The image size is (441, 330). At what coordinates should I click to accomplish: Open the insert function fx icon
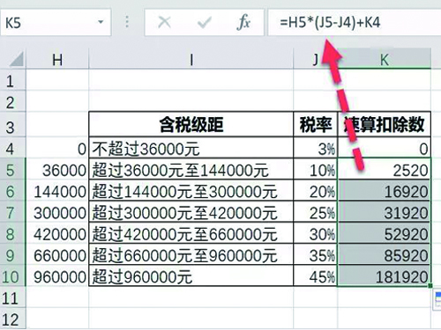click(x=243, y=22)
